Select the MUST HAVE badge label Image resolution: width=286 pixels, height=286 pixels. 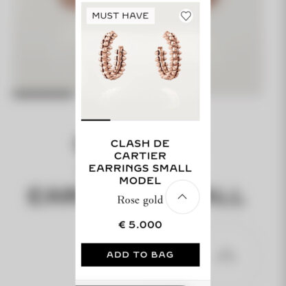click(120, 16)
